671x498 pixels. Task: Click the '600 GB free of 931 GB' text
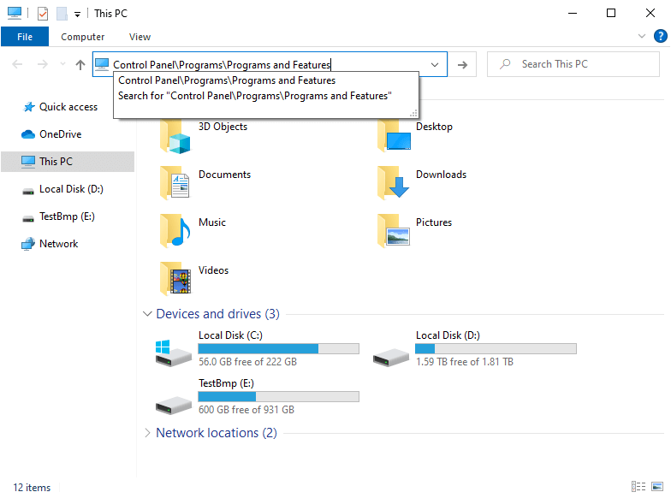tap(246, 410)
